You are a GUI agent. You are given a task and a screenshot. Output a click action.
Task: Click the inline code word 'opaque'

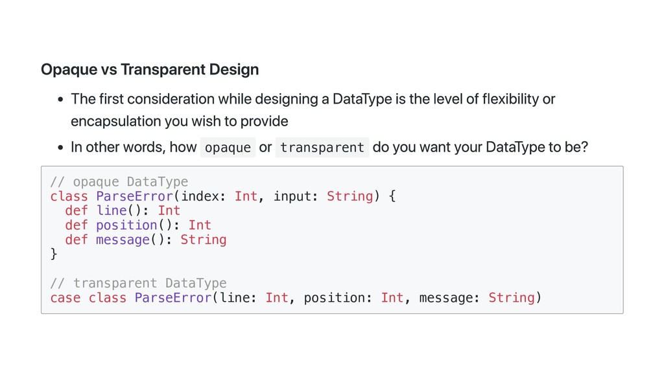(227, 148)
